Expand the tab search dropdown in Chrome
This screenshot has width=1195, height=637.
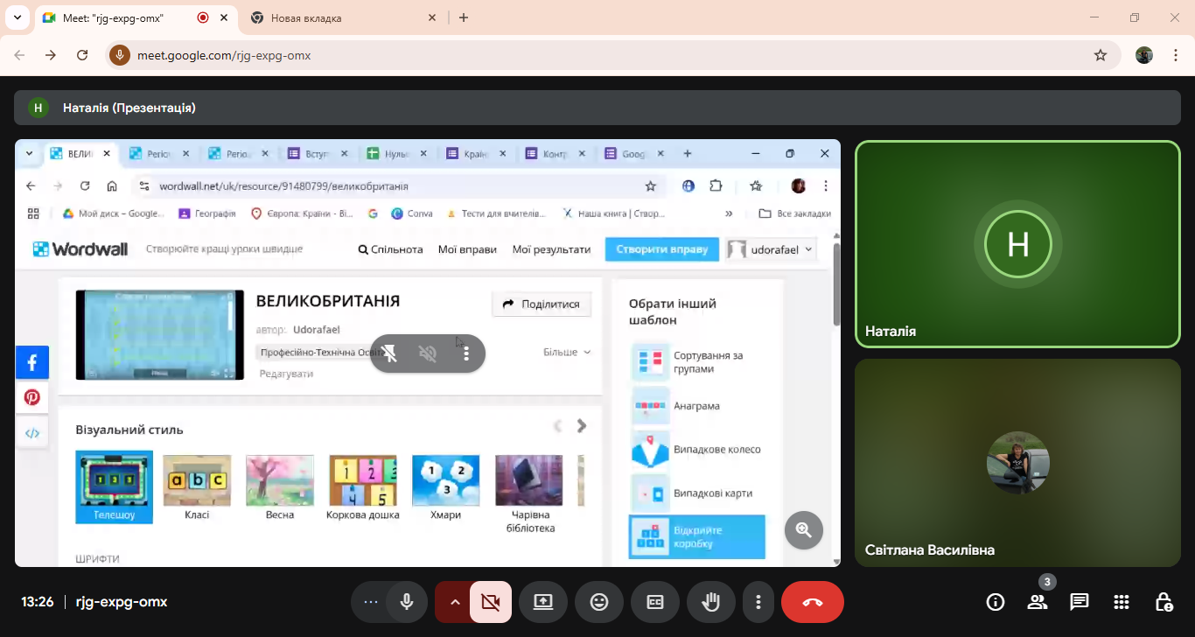(17, 17)
